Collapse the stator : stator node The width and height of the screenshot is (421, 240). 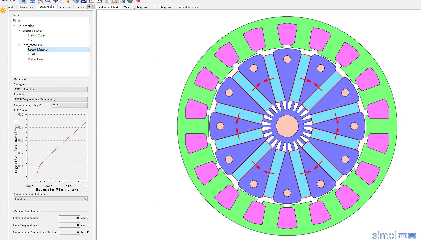click(20, 30)
